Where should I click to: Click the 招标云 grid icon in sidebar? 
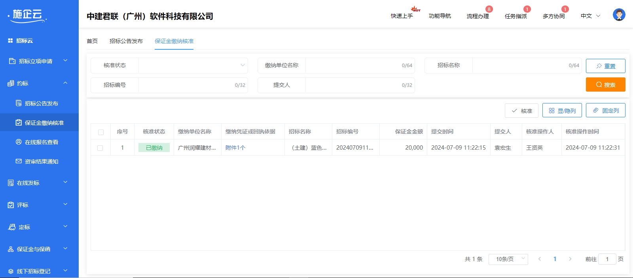click(10, 41)
